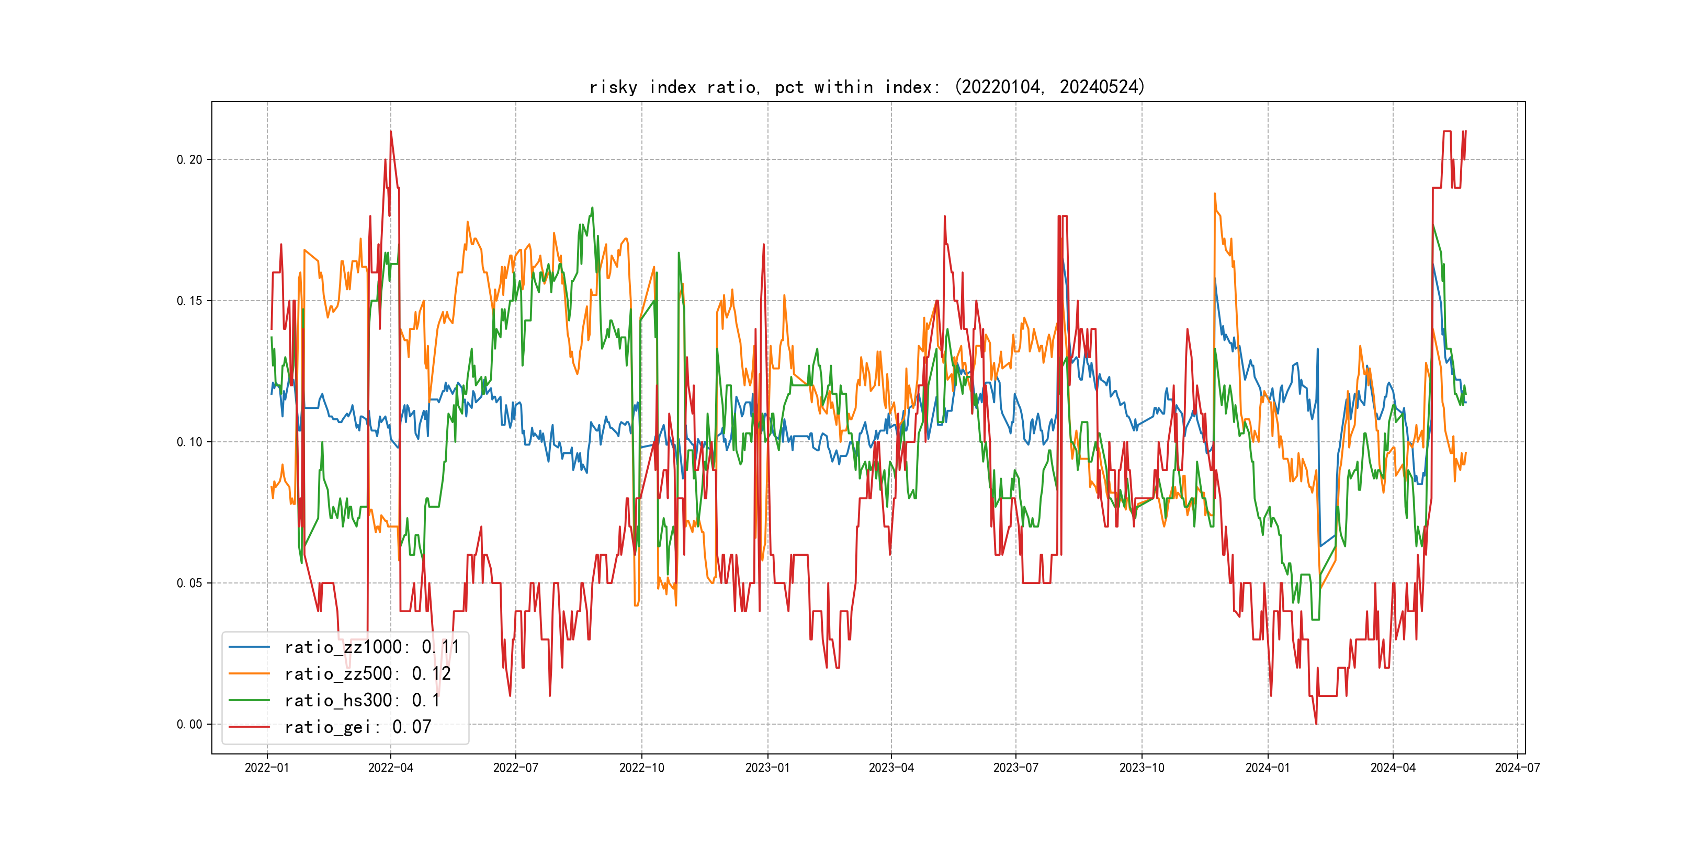Click the blue ratio_zz1000 legend line
Image resolution: width=1695 pixels, height=847 pixels.
coord(248,647)
